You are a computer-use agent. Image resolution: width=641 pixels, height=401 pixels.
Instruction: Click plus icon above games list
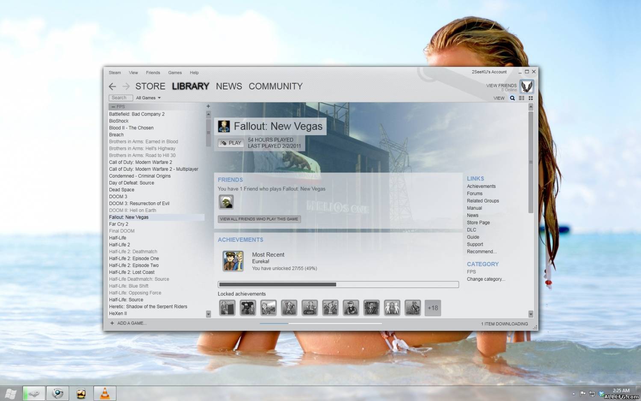point(208,106)
